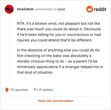111x110 pixels.
Task: Open the OneCatch username profile
Action: click(25, 9)
